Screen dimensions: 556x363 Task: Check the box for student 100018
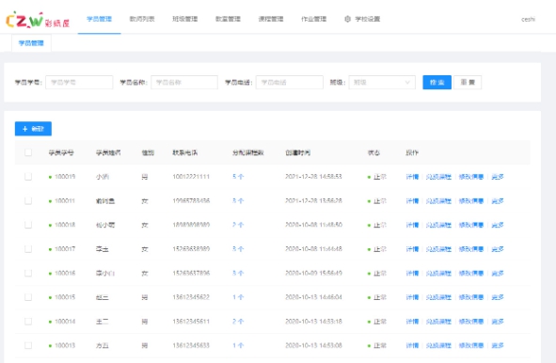28,225
